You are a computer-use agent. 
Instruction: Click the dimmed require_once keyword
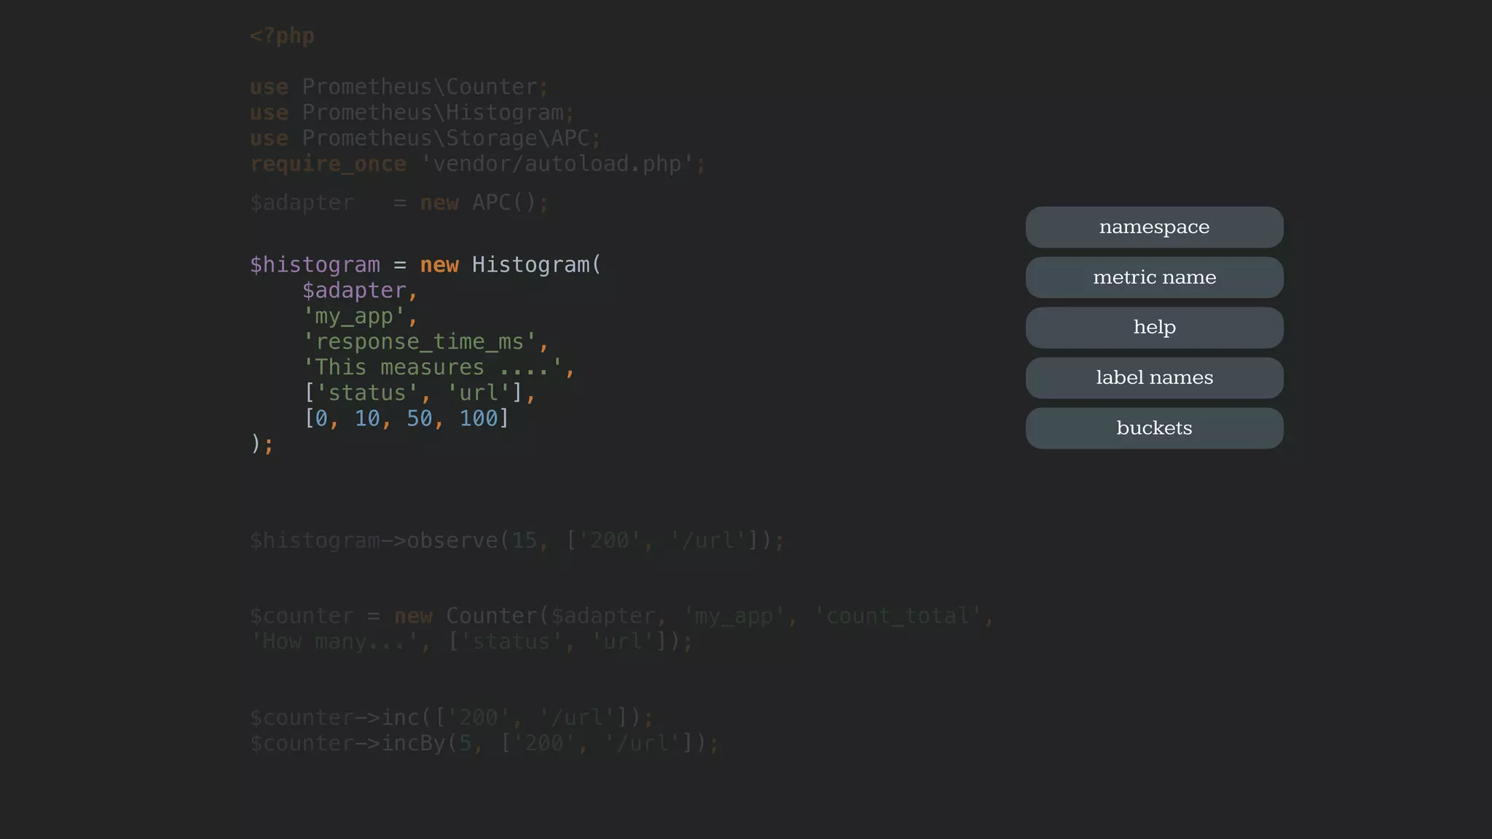tap(328, 164)
